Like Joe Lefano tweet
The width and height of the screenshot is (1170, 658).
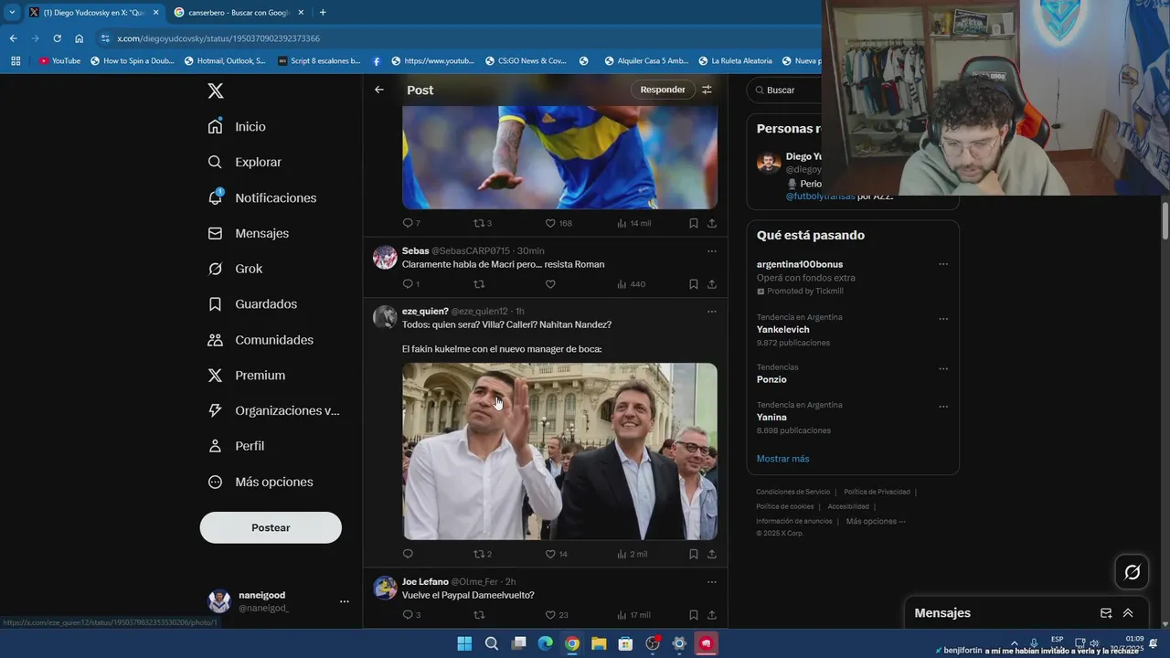(x=557, y=615)
